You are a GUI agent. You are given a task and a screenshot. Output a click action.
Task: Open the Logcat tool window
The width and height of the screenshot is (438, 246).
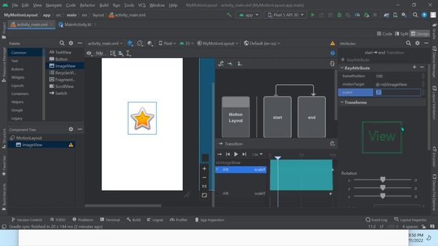(155, 220)
